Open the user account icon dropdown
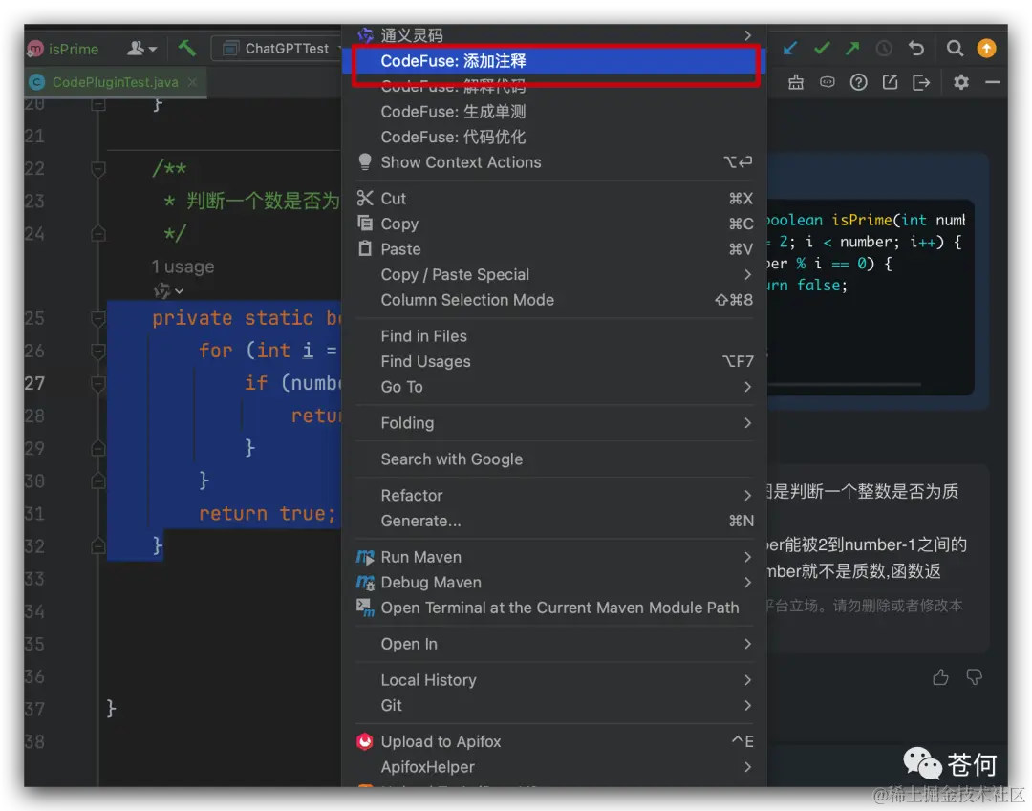1032x811 pixels. pos(141,48)
